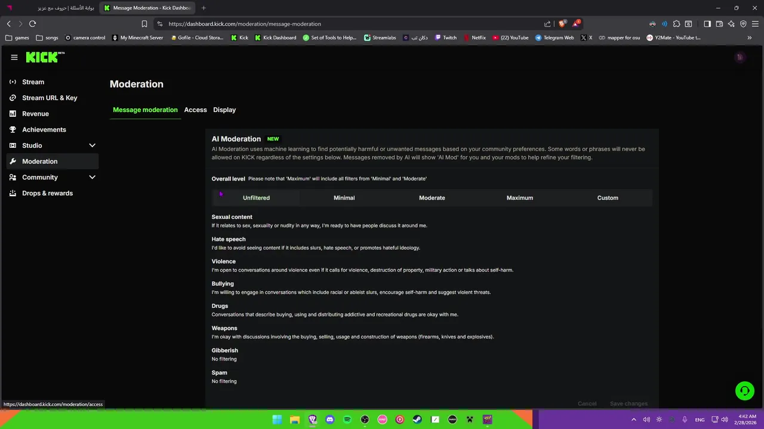764x429 pixels.
Task: Select the Custom overall level
Action: (608, 198)
